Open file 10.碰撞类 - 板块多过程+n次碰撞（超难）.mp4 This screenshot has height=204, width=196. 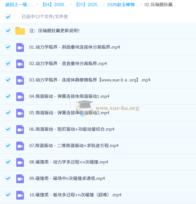click(75, 195)
